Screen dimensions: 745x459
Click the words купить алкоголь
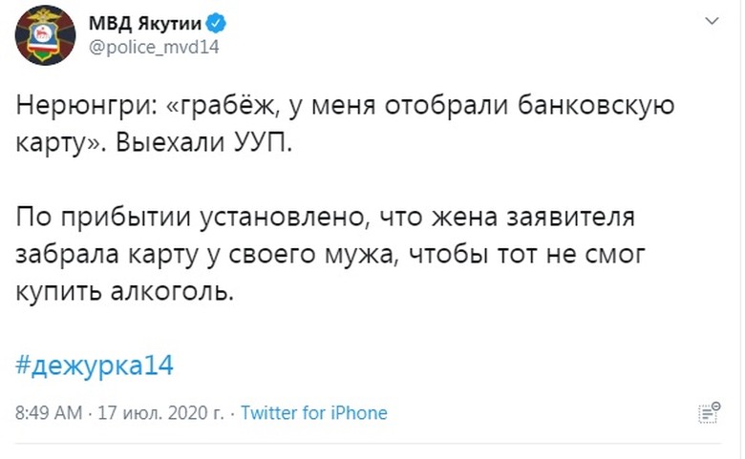point(124,290)
